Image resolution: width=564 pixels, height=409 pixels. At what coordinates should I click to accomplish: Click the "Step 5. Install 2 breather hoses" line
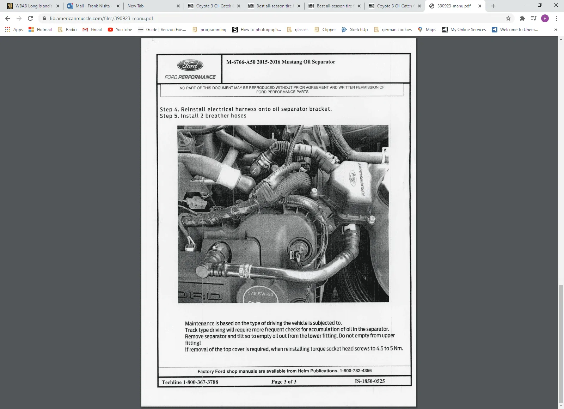pyautogui.click(x=203, y=116)
